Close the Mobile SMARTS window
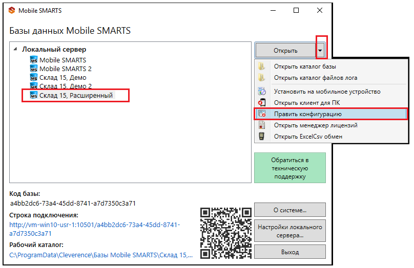This screenshot has width=414, height=268. click(320, 11)
